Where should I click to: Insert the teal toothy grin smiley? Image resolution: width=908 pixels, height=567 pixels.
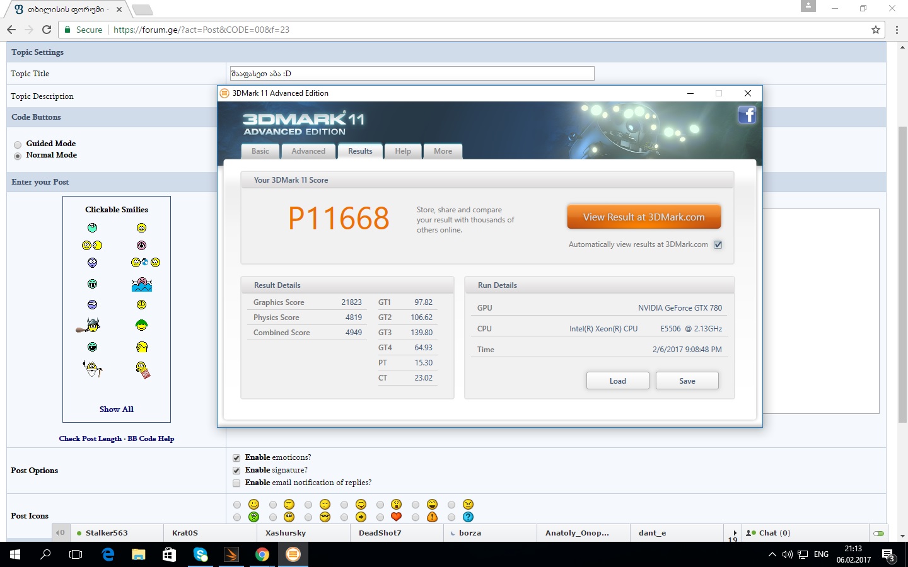[93, 284]
